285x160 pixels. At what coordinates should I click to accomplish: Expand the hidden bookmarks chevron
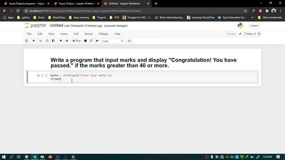[252, 18]
